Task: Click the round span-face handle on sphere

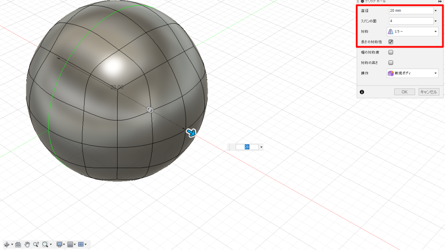Action: pyautogui.click(x=150, y=110)
